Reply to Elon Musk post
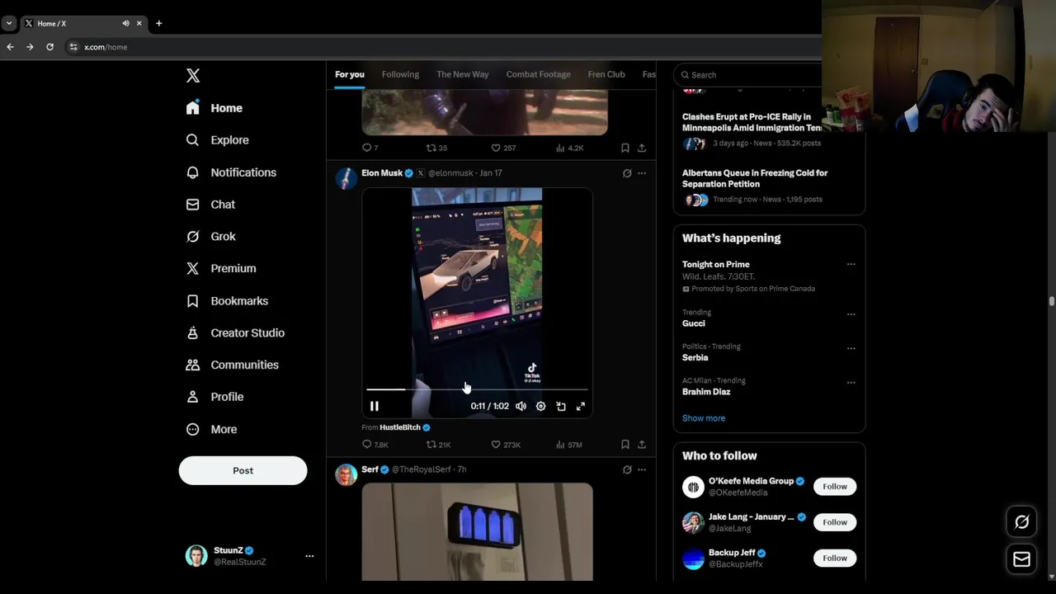The width and height of the screenshot is (1056, 594). click(375, 445)
